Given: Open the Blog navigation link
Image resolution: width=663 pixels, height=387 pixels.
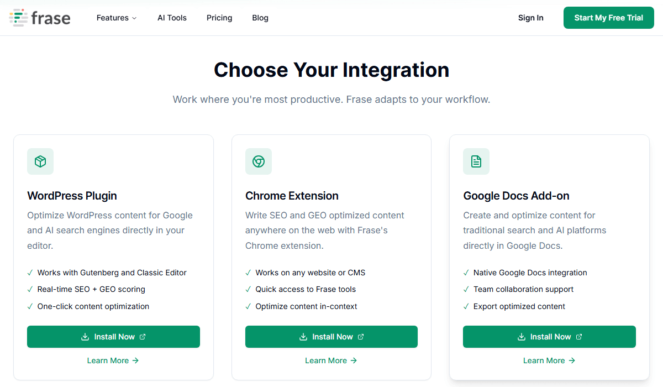Looking at the screenshot, I should click(260, 18).
